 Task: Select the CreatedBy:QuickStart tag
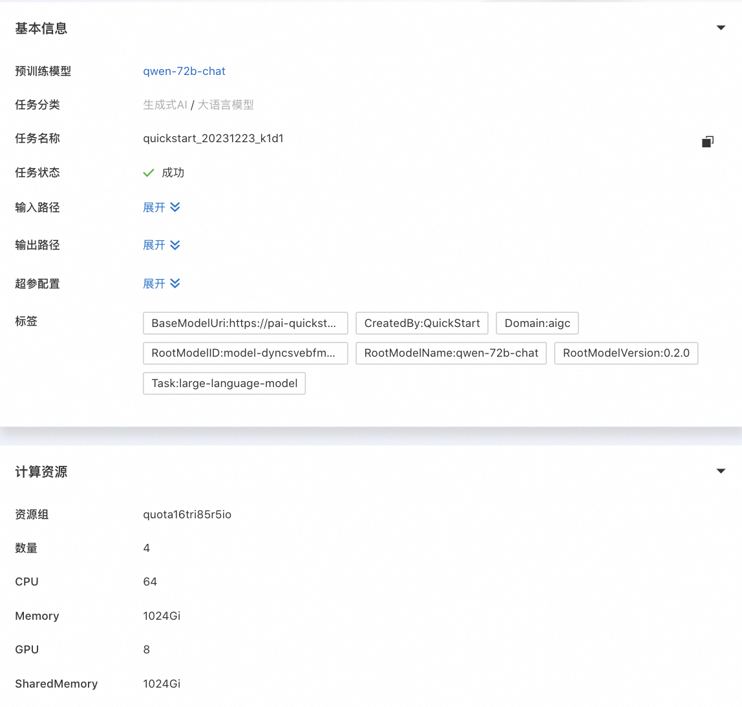[421, 323]
